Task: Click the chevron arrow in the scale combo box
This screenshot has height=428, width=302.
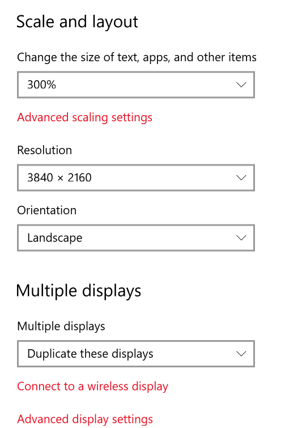Action: (241, 85)
